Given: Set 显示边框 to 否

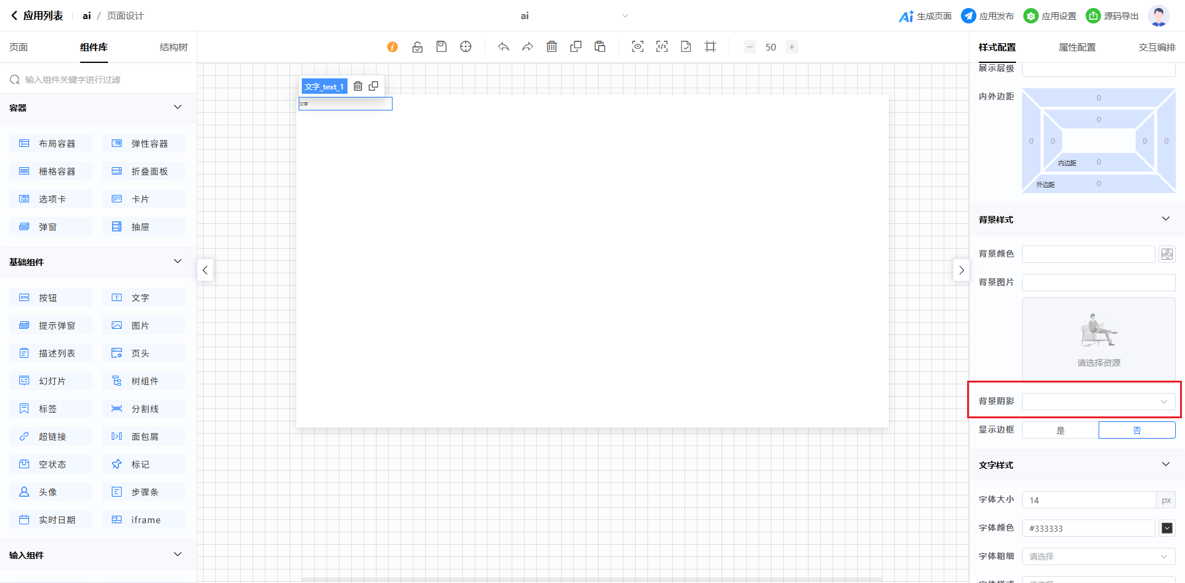Looking at the screenshot, I should pyautogui.click(x=1137, y=430).
